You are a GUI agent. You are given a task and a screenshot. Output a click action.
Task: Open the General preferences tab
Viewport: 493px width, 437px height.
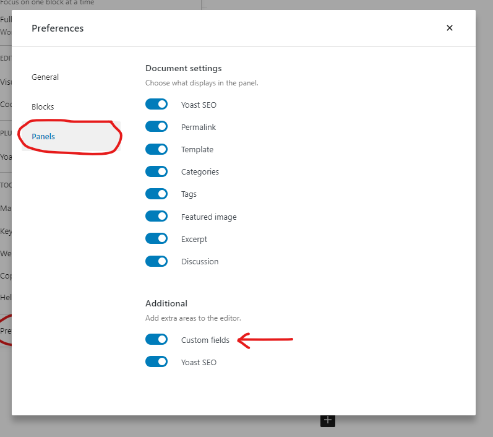tap(45, 77)
